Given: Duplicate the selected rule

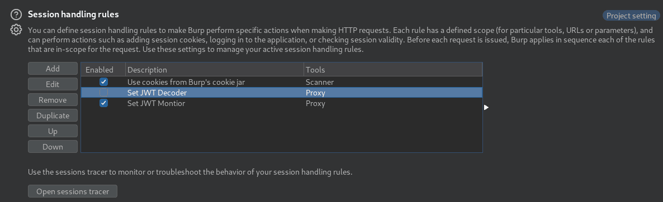Looking at the screenshot, I should coord(53,116).
